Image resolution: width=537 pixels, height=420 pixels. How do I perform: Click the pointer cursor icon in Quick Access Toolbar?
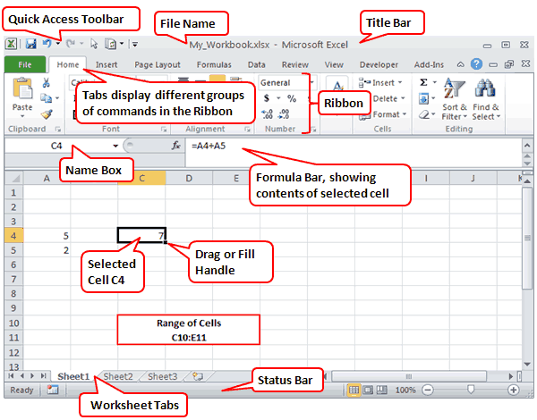(94, 44)
